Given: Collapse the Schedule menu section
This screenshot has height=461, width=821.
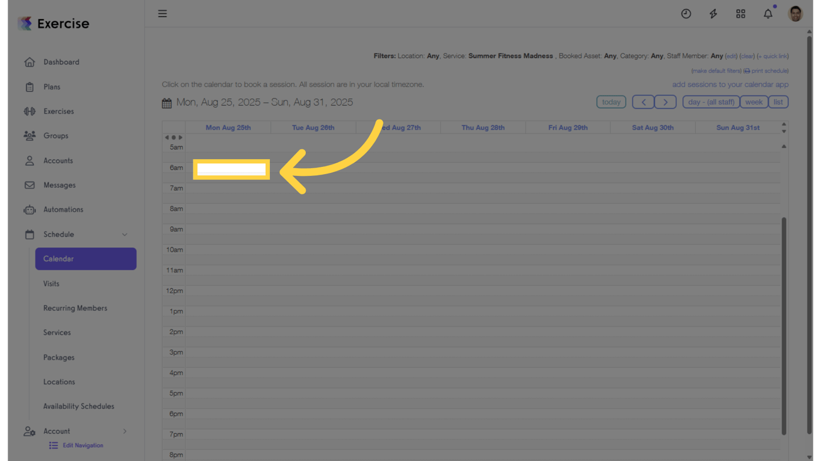Looking at the screenshot, I should click(124, 235).
